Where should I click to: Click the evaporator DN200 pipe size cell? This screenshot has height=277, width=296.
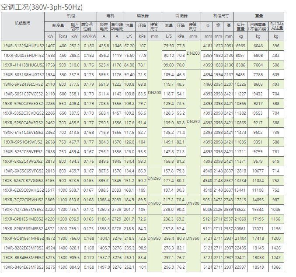[154, 94]
